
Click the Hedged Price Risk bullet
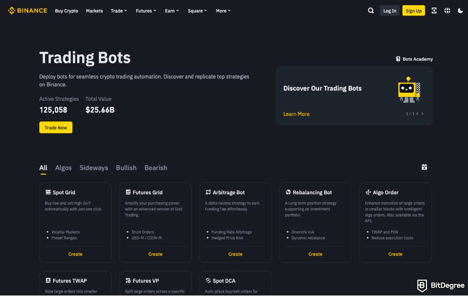(x=227, y=238)
